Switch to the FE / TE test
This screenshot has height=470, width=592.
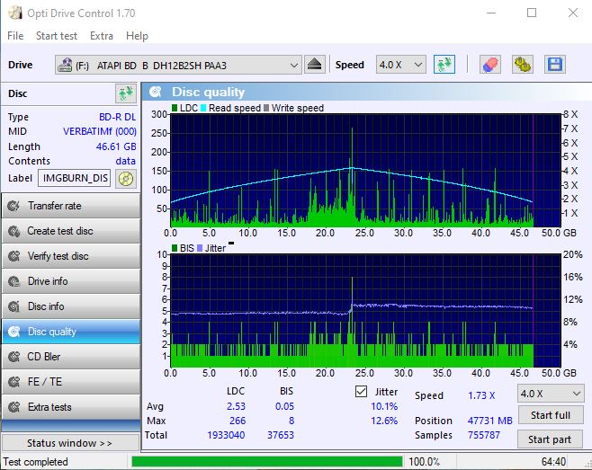(70, 382)
